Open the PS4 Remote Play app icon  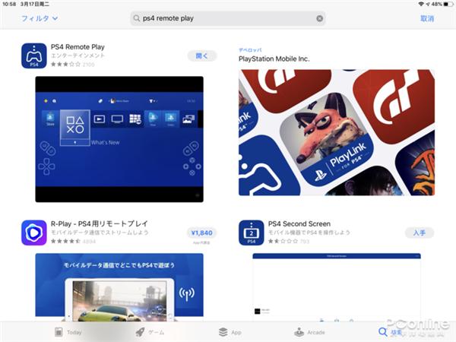tap(34, 55)
